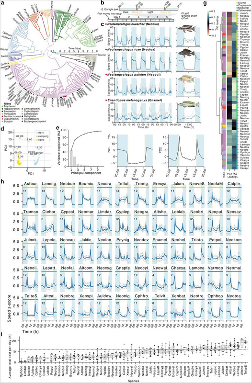Image resolution: width=252 pixels, height=383 pixels.
Task: Select the Cyprichromini tribe legend entry
Action: click(10, 119)
